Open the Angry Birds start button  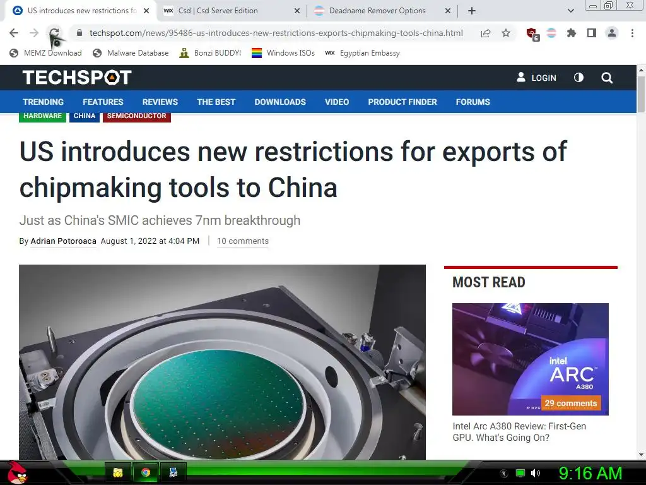click(x=16, y=472)
